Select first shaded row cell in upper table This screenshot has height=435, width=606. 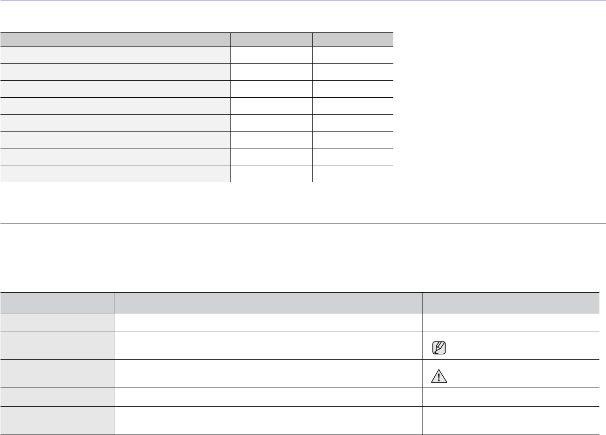click(115, 55)
